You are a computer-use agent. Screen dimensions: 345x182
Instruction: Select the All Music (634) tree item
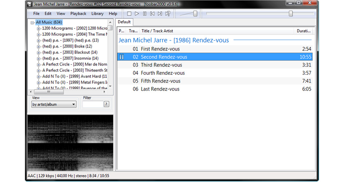[x=49, y=22]
